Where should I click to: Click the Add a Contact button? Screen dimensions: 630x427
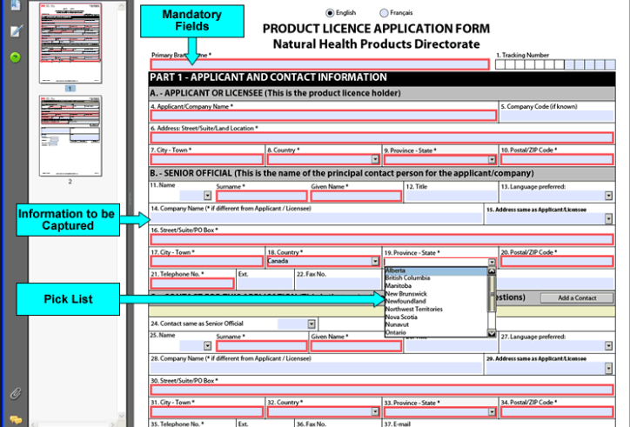577,298
